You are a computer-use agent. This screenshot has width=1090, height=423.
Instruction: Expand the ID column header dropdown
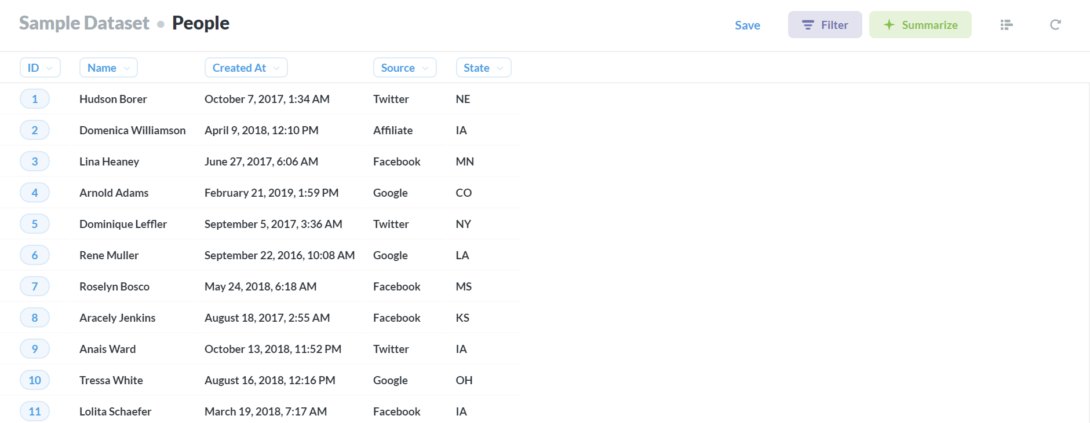point(40,68)
